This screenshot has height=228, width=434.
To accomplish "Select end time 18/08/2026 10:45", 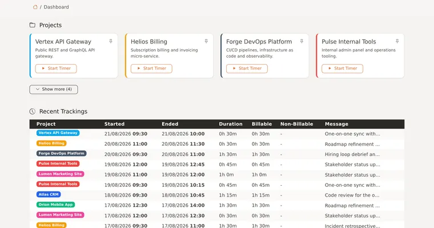I will point(183,195).
